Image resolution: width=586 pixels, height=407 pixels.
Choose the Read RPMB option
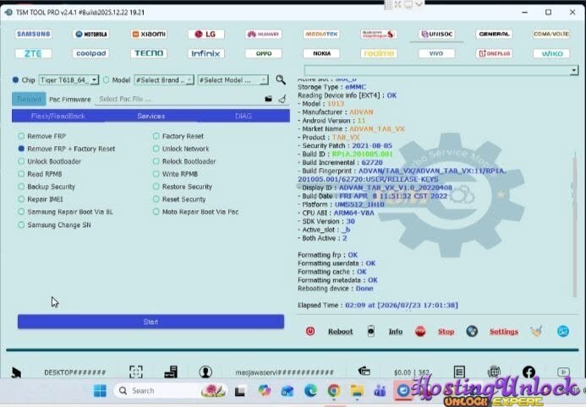[40, 174]
